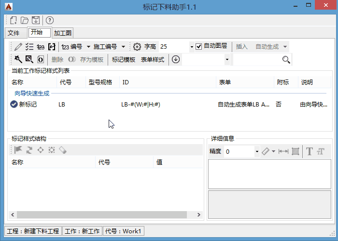The height and width of the screenshot is (241, 338).
Task: Click the search text field
Action: point(257,59)
